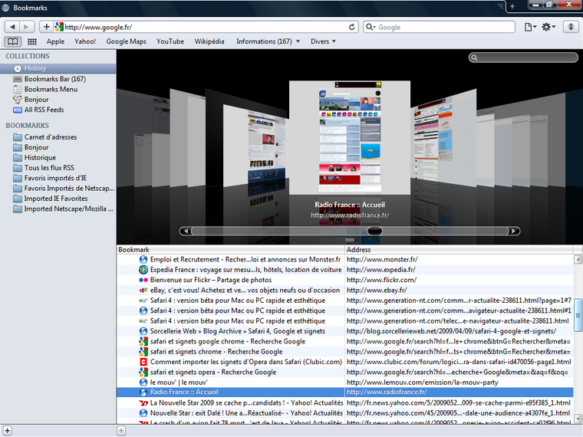
Task: Click the address bar with google.fr URL
Action: (x=206, y=27)
